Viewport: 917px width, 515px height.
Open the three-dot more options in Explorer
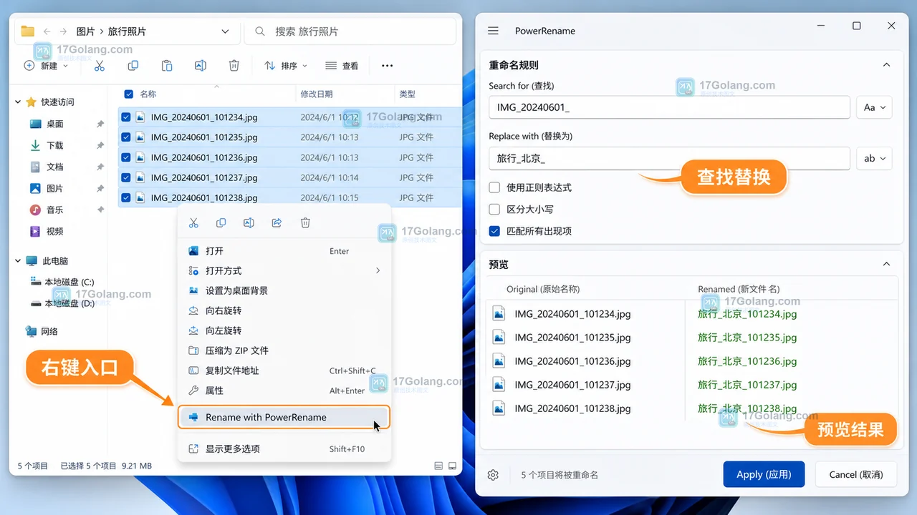(387, 66)
